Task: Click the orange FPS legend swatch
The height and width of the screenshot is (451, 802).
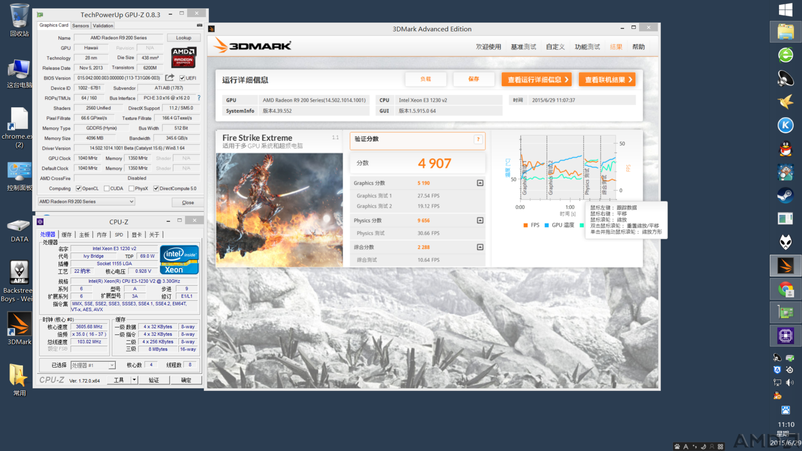Action: coord(525,225)
